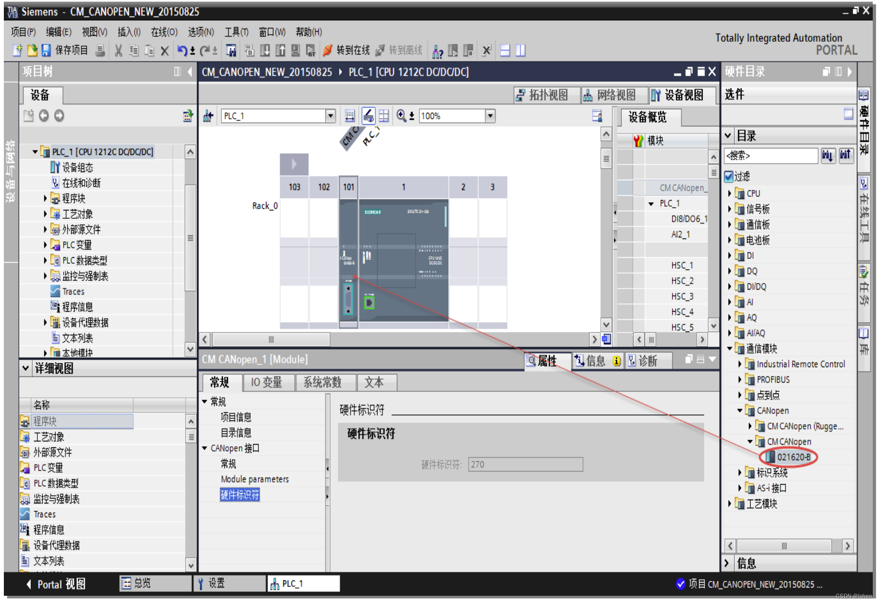
Task: Open the IO 变量 tab
Action: coord(267,383)
